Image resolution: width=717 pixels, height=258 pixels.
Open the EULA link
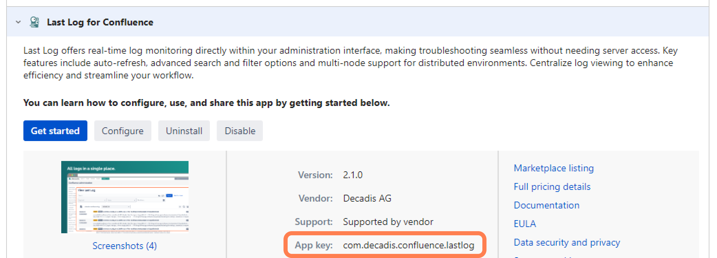pyautogui.click(x=524, y=224)
